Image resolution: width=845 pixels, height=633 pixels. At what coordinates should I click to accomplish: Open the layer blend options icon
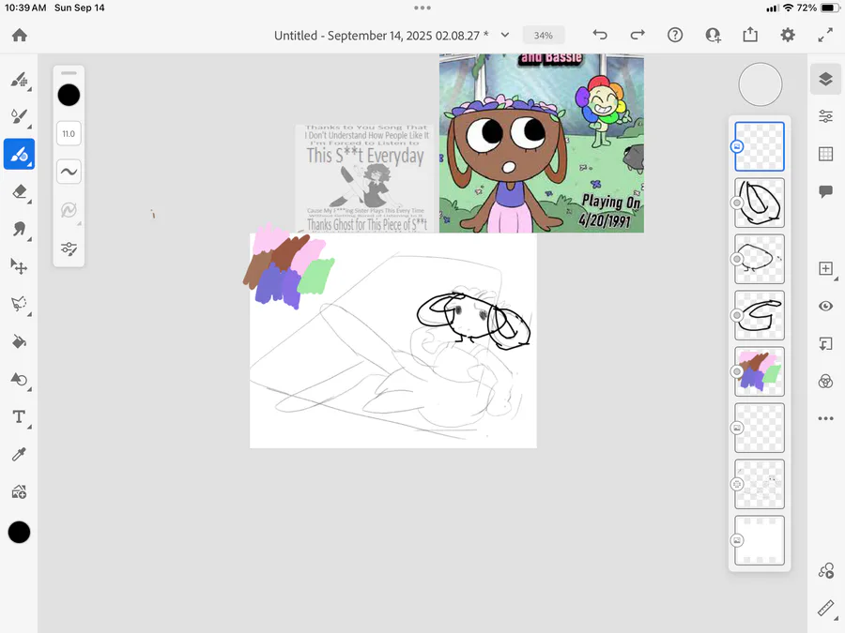coord(825,382)
